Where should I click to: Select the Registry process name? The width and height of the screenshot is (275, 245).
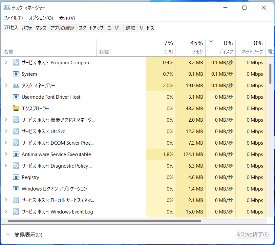(x=30, y=177)
